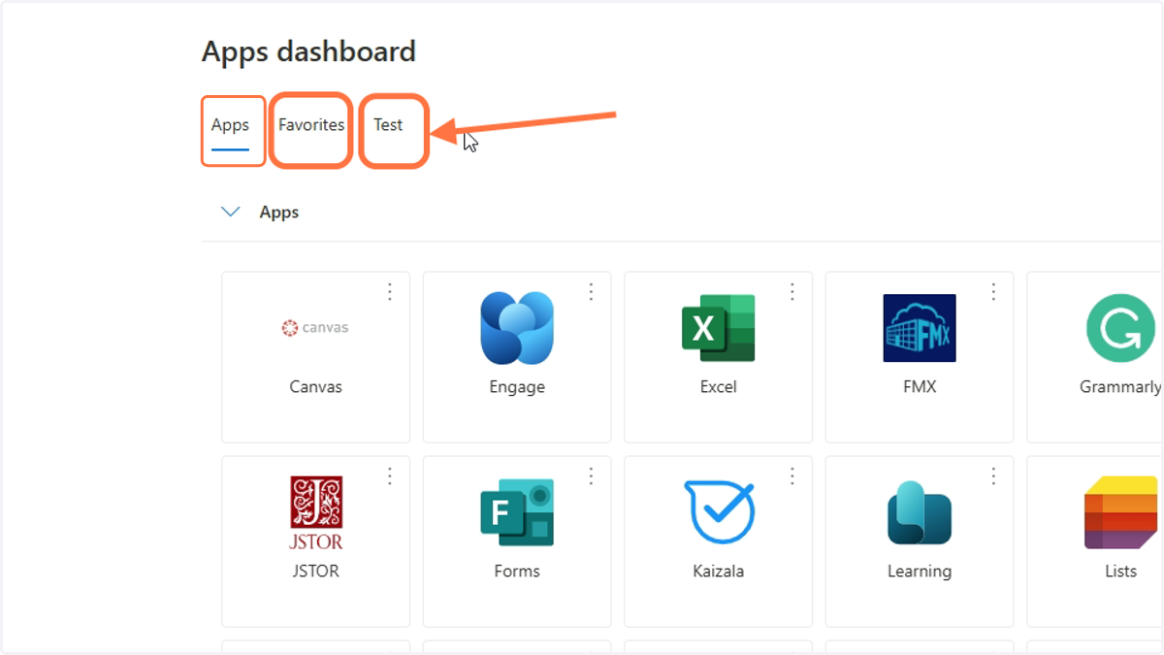Screen dimensions: 1164x655
Task: Switch to the Favorites tab
Action: pos(311,125)
